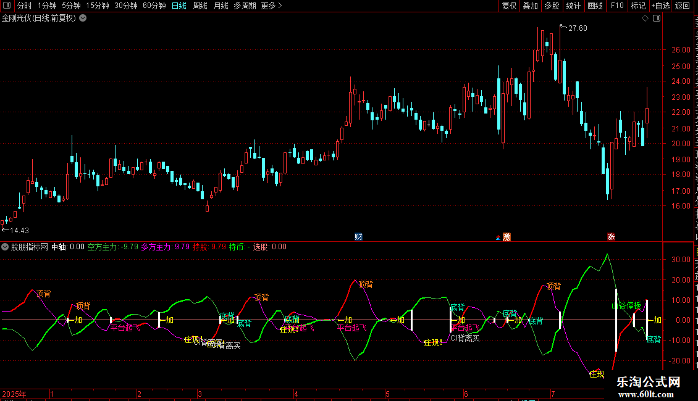The height and width of the screenshot is (401, 698).
Task: Switch to the 月线 monthly chart
Action: pos(221,6)
